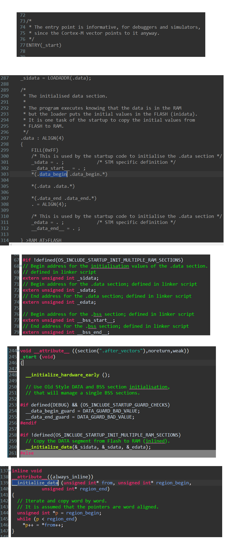This screenshot has width=229, height=550.
Task: Click the '*(.data .data.*)' line
Action: click(53, 186)
